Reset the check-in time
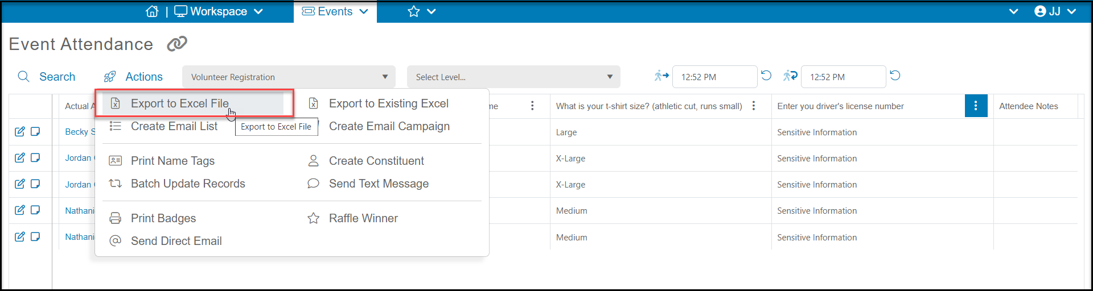The image size is (1093, 291). 766,76
